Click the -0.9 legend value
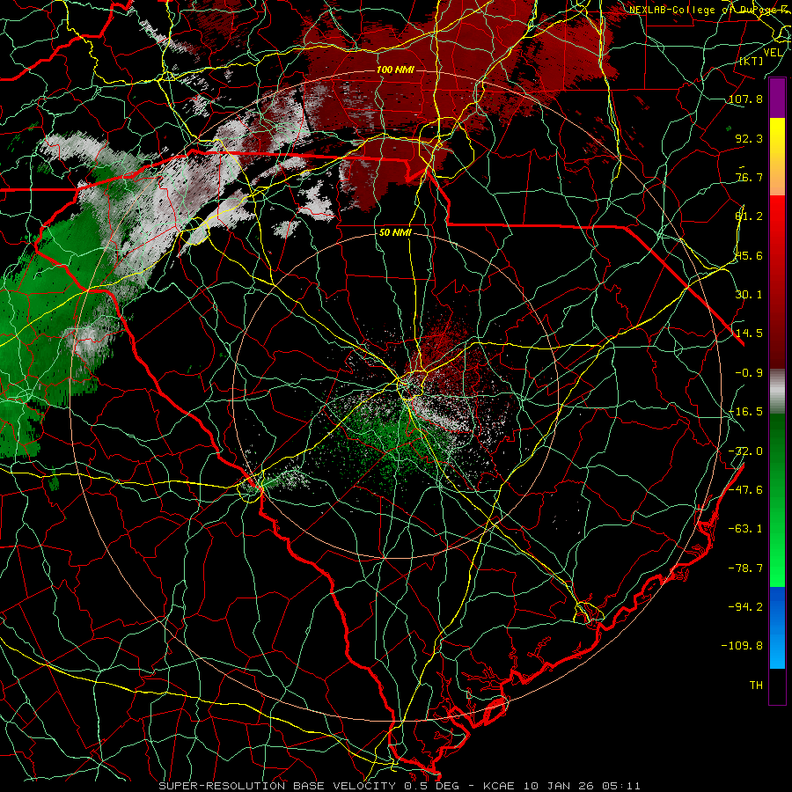 749,373
